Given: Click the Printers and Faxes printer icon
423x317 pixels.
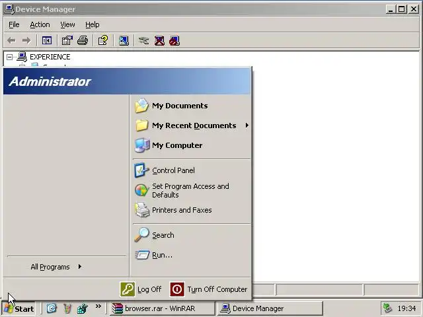Looking at the screenshot, I should point(142,210).
